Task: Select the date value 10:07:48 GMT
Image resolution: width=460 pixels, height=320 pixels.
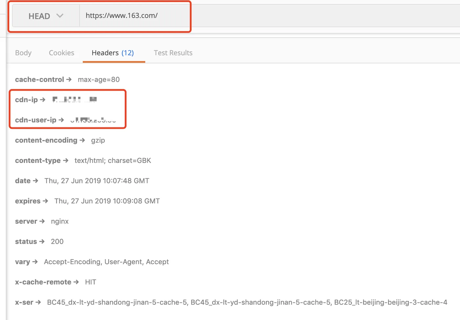Action: pos(97,181)
